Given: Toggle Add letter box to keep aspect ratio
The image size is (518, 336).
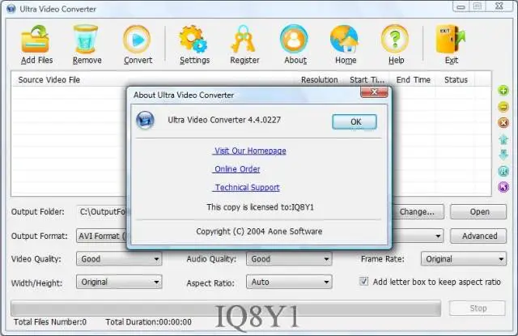Looking at the screenshot, I should tap(363, 282).
